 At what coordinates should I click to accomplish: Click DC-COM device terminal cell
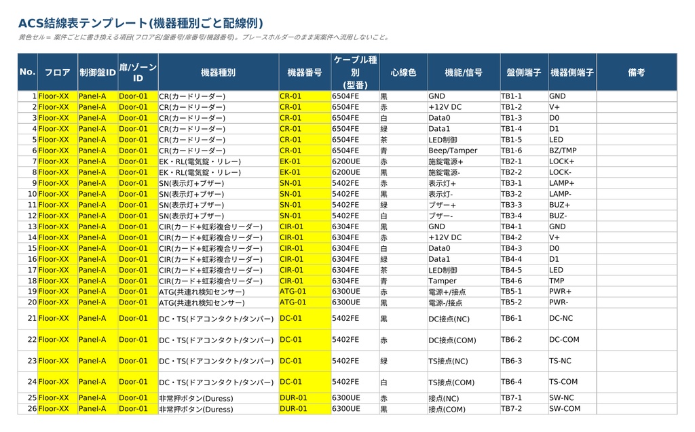point(572,340)
